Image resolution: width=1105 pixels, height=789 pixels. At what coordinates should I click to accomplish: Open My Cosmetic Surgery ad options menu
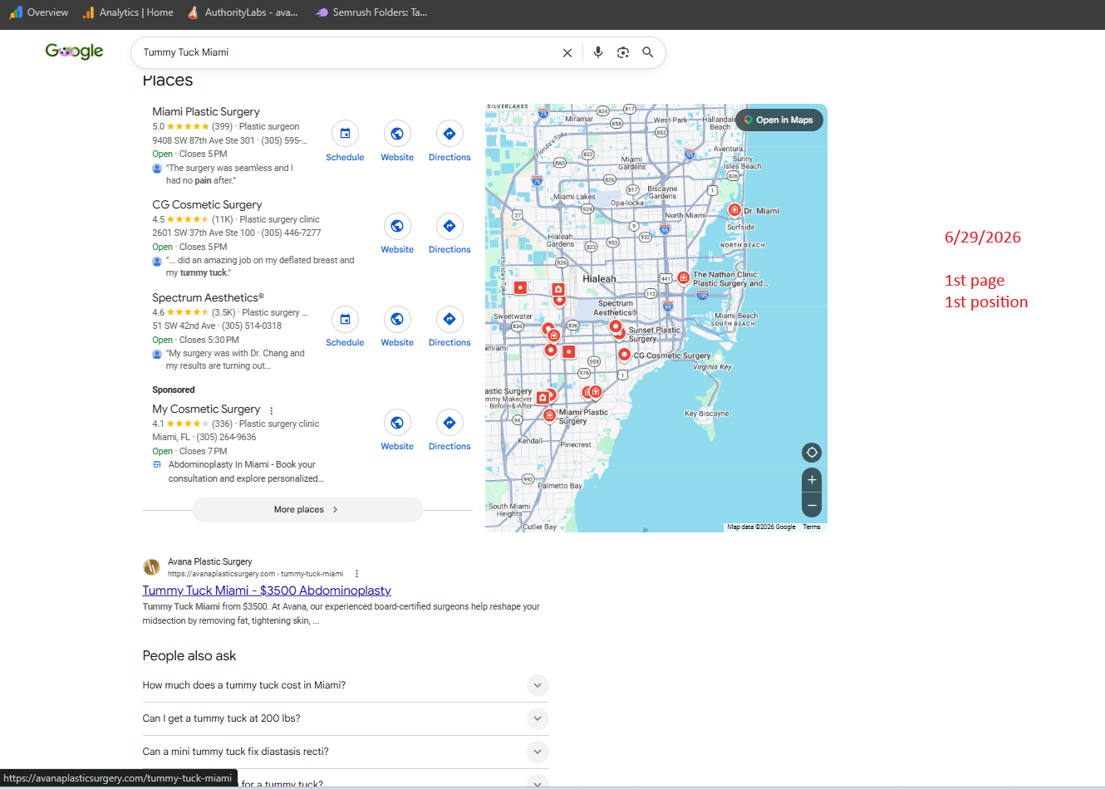tap(271, 410)
